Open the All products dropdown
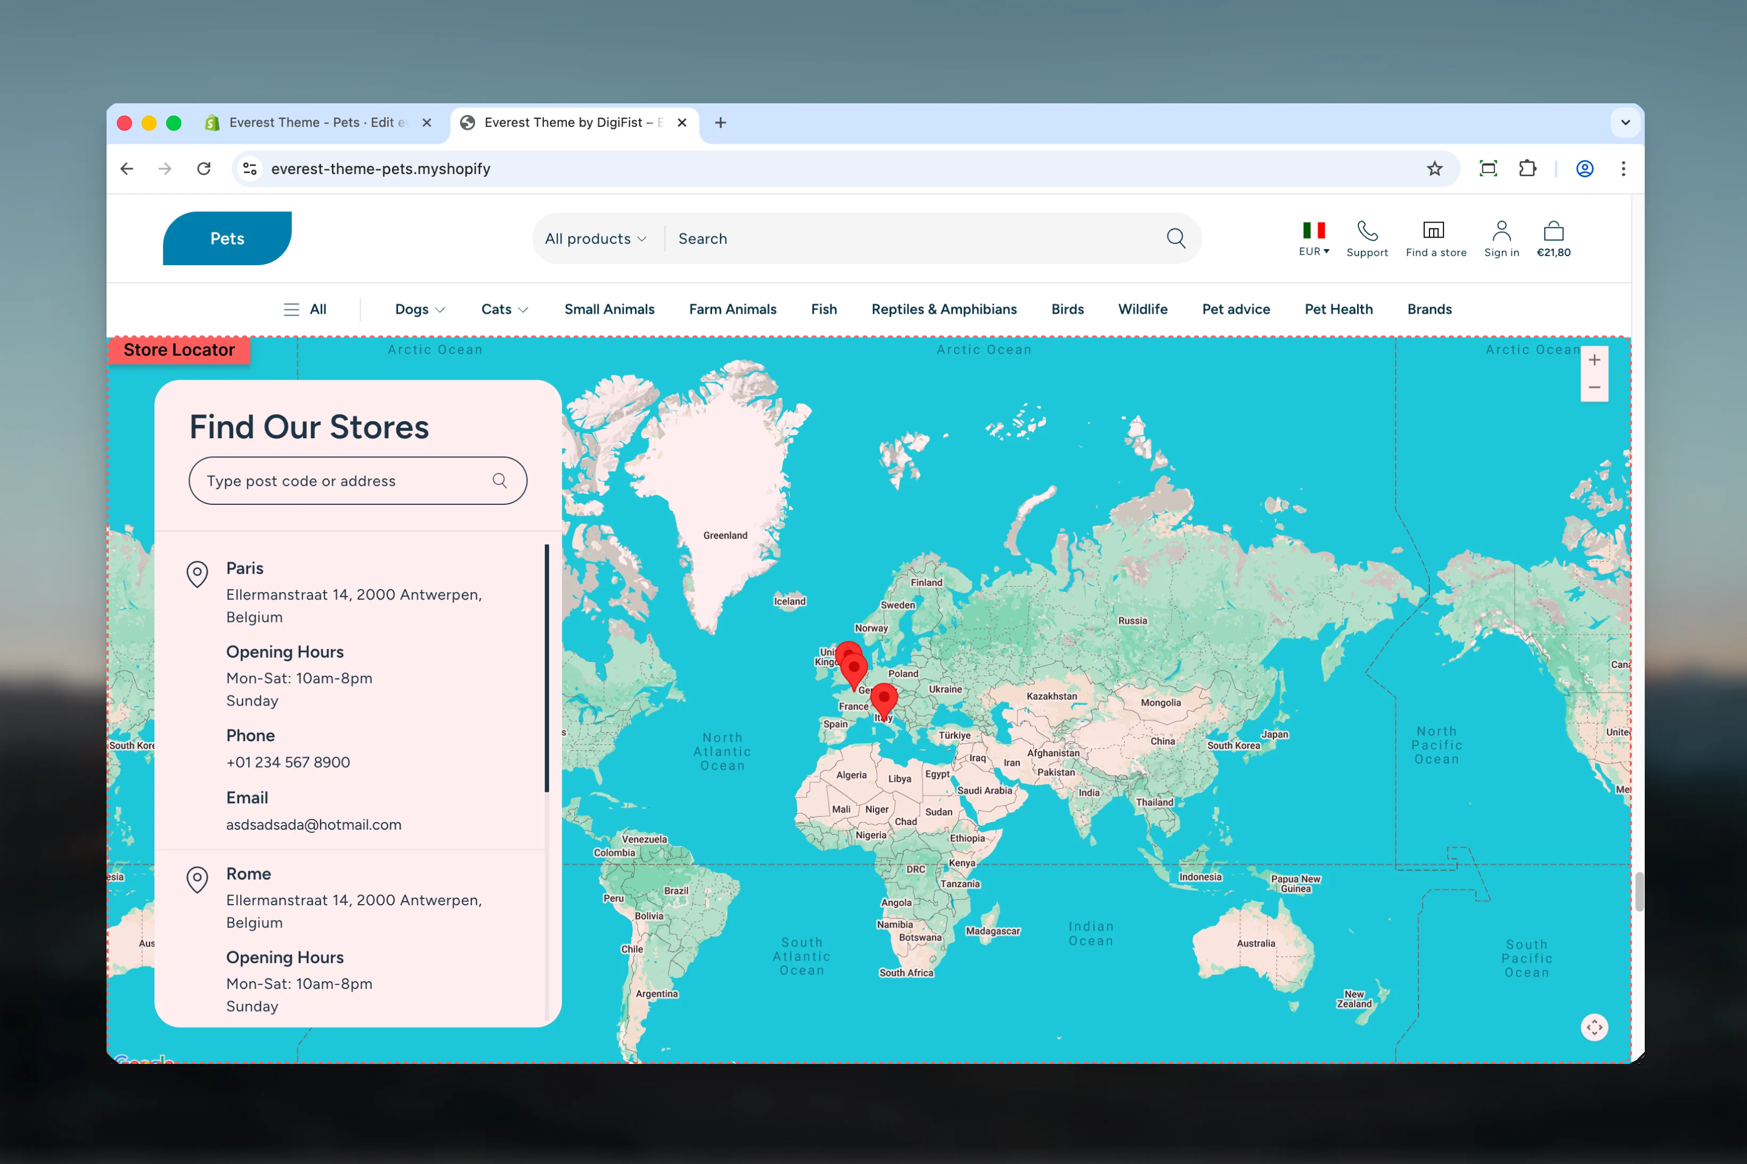The image size is (1747, 1164). point(595,239)
